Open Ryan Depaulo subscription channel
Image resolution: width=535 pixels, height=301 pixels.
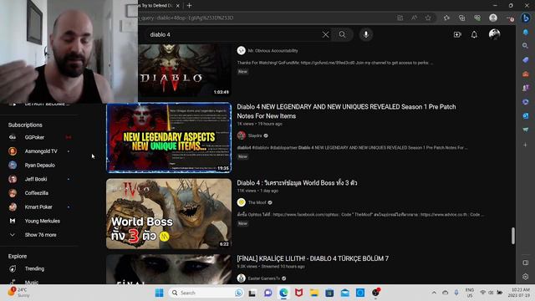point(40,166)
